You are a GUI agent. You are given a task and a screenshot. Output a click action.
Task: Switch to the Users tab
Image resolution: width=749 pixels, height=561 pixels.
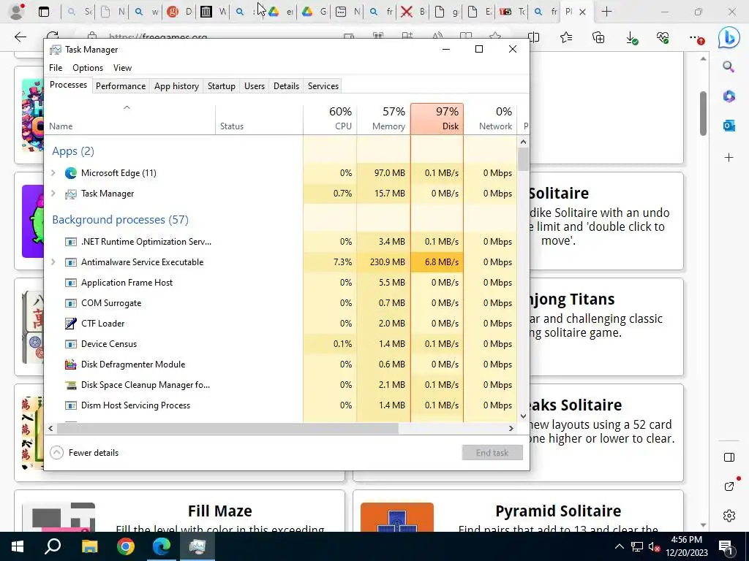[254, 86]
